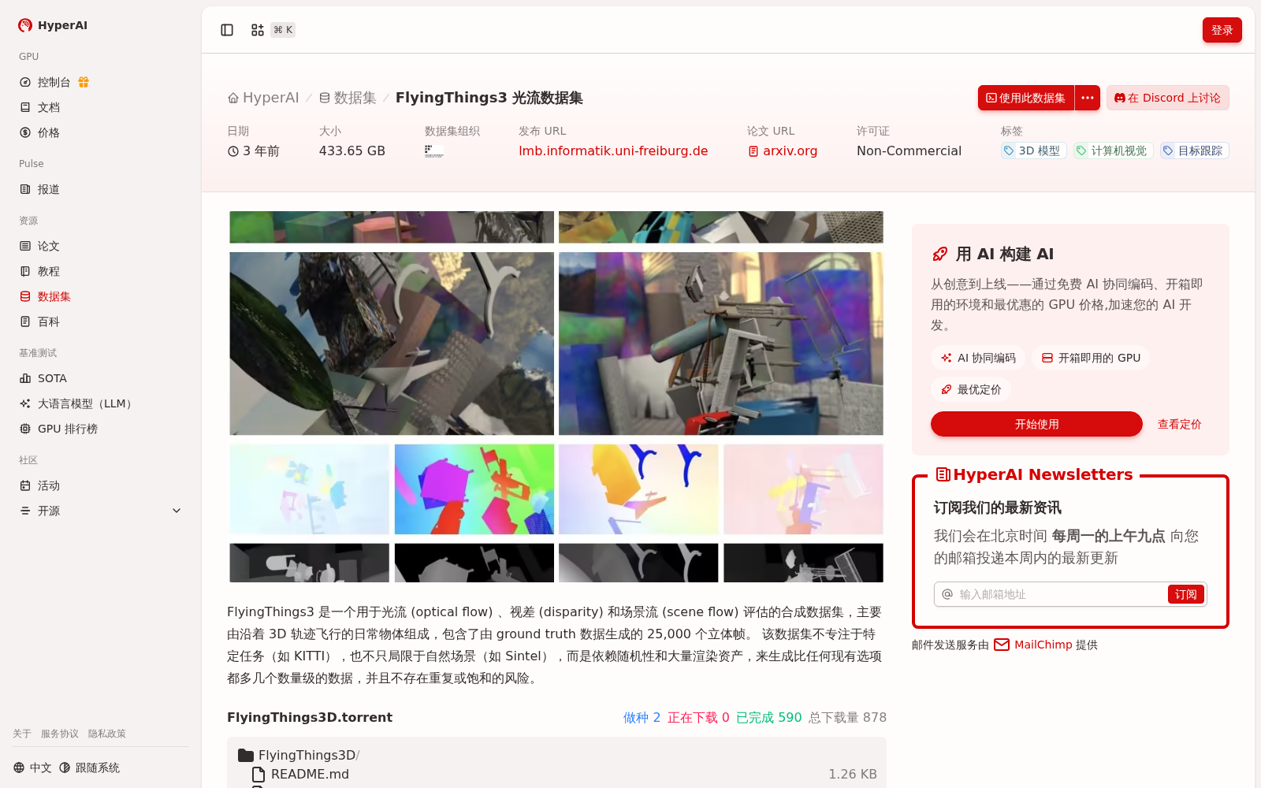Click 做种 2 seeding count

coord(642,717)
